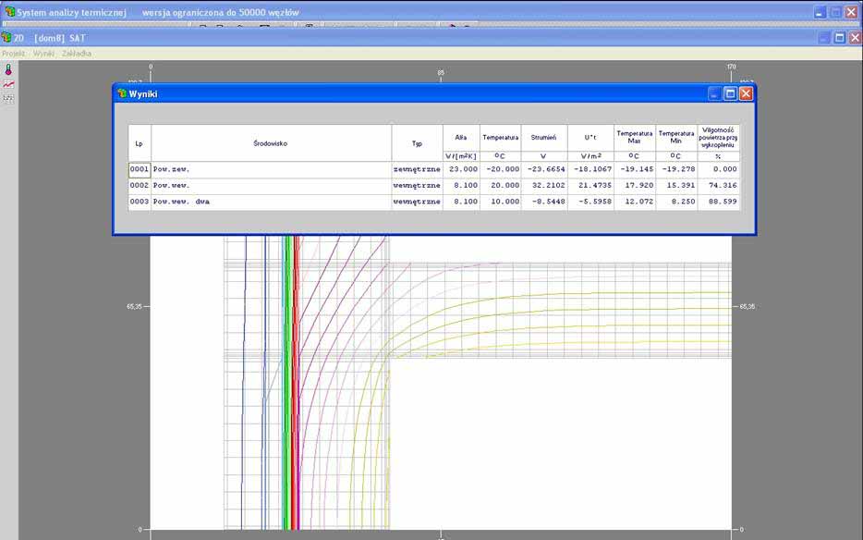Click the 'zewnętrzne' type cell
This screenshot has height=540, width=863.
tap(417, 169)
